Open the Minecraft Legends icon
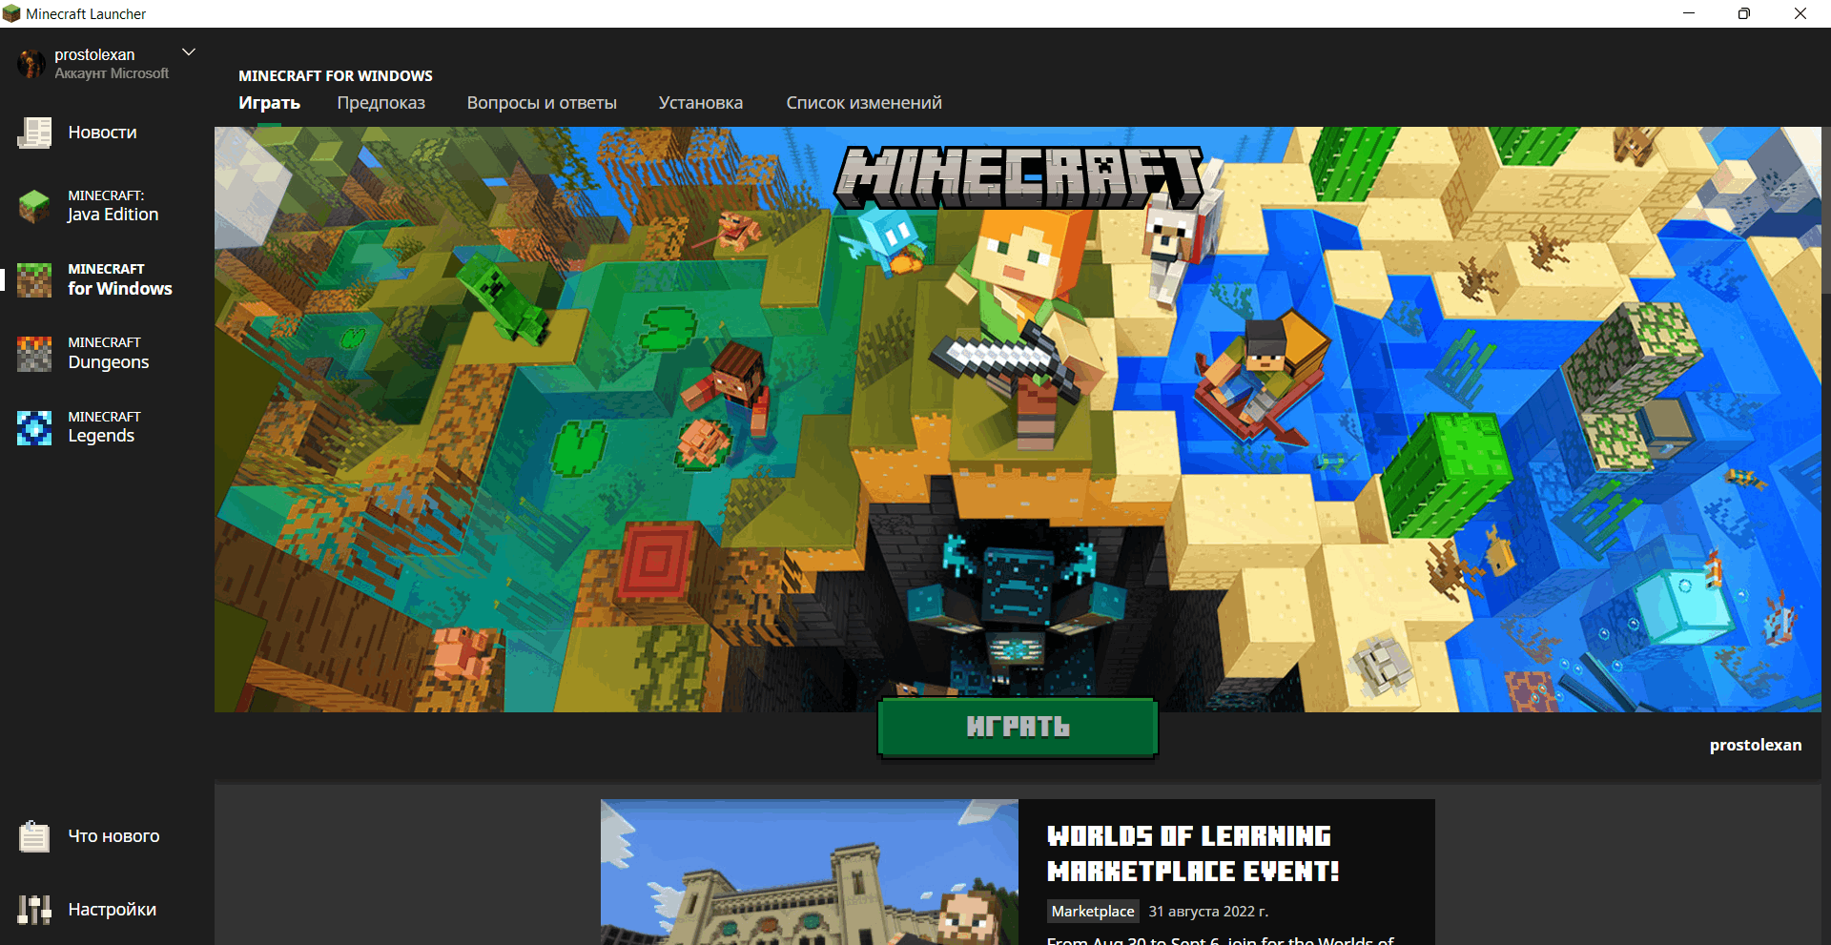This screenshot has width=1831, height=945. pyautogui.click(x=34, y=427)
